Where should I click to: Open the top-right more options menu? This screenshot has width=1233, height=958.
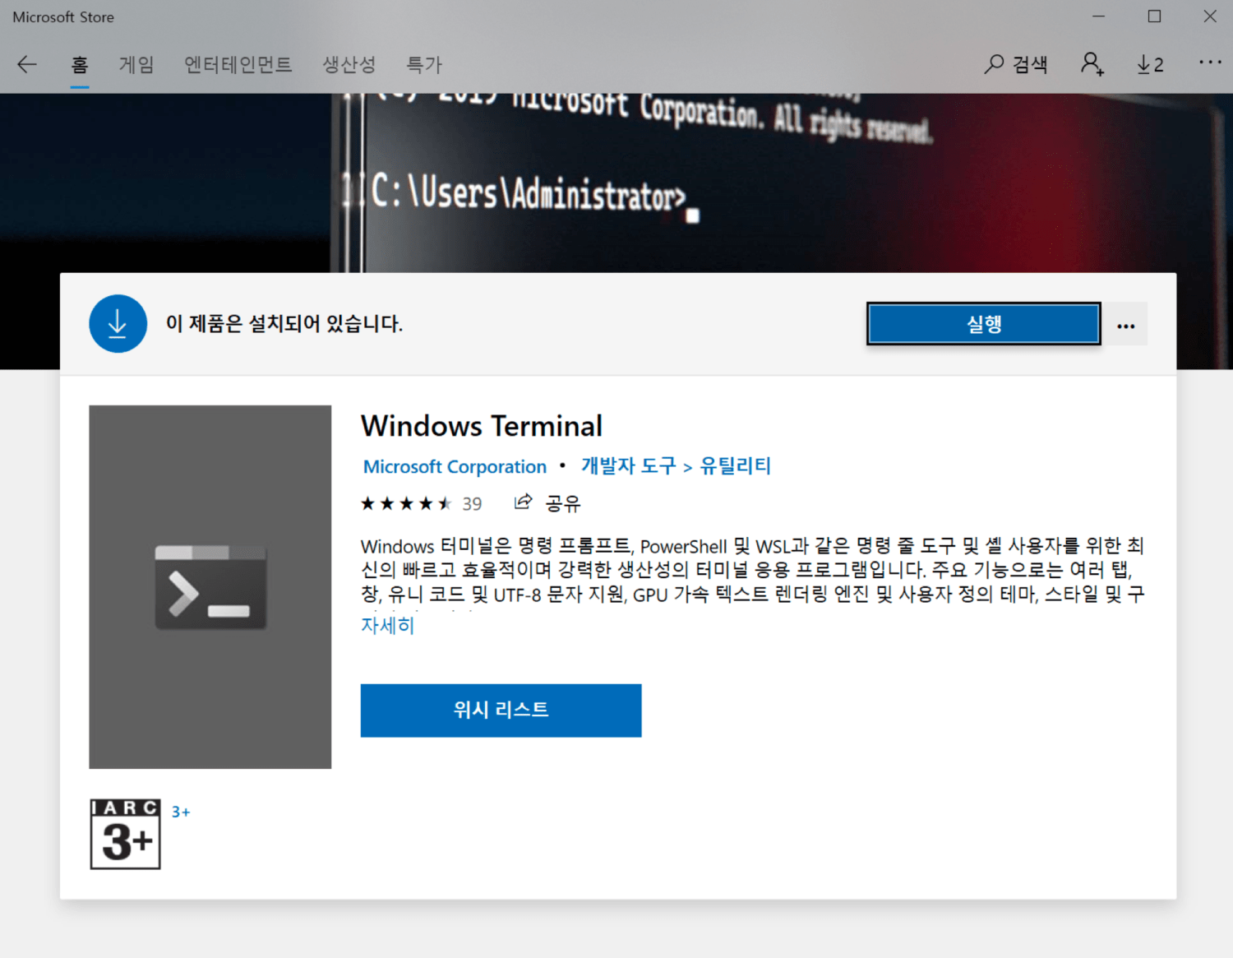[1210, 62]
